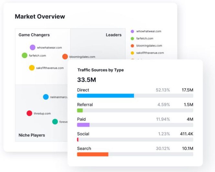Viewport: 215px width, 172px height.
Task: Click the blue neimanmarcus chart dot
Action: coord(46,97)
